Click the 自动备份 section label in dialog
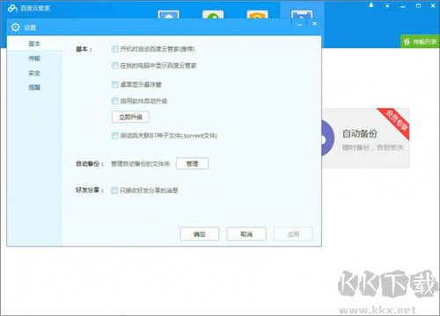The image size is (440, 316). click(x=90, y=164)
